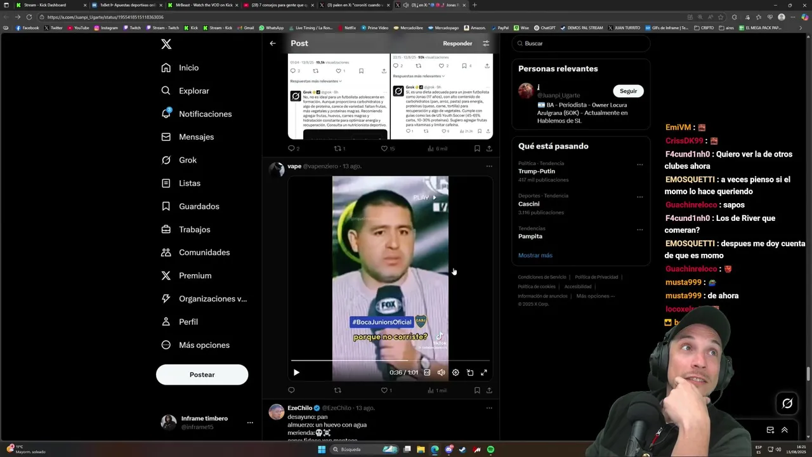Mute the video volume
This screenshot has height=457, width=812.
click(442, 373)
